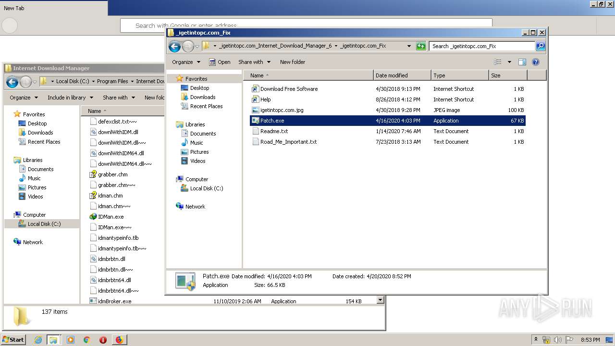Open Google Chrome from the taskbar
Image resolution: width=615 pixels, height=346 pixels.
[x=87, y=340]
